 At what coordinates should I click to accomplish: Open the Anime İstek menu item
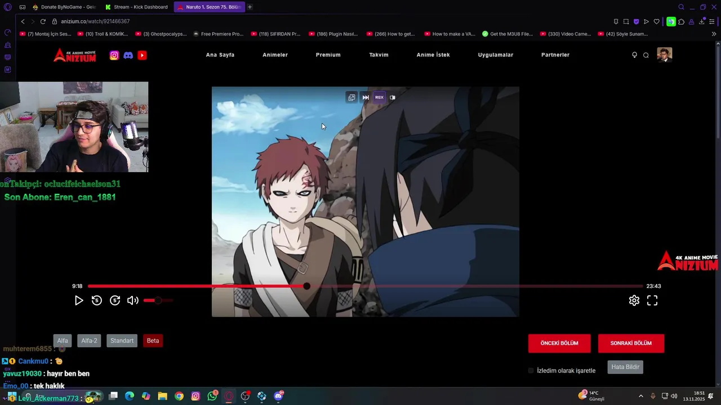click(433, 55)
